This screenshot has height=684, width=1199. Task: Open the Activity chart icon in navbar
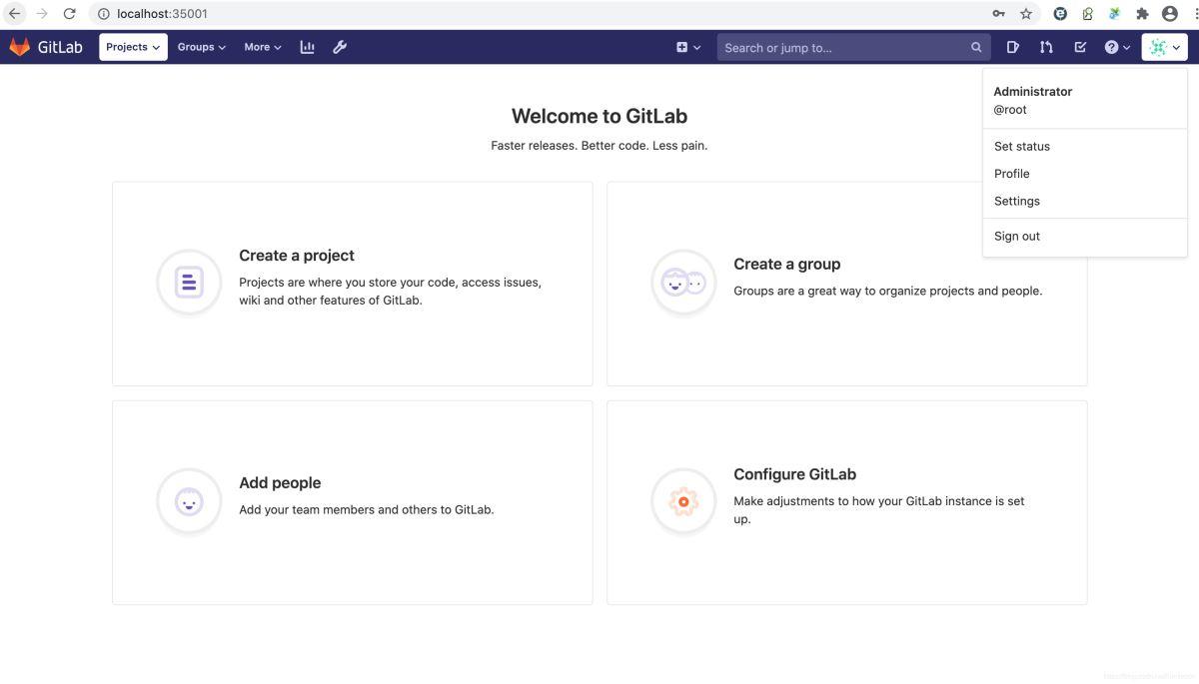pos(307,47)
